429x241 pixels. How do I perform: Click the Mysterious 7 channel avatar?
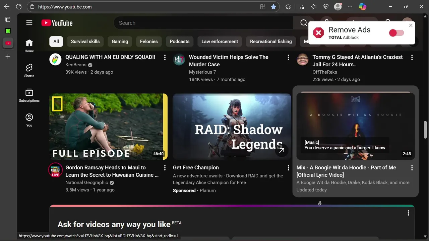179,59
